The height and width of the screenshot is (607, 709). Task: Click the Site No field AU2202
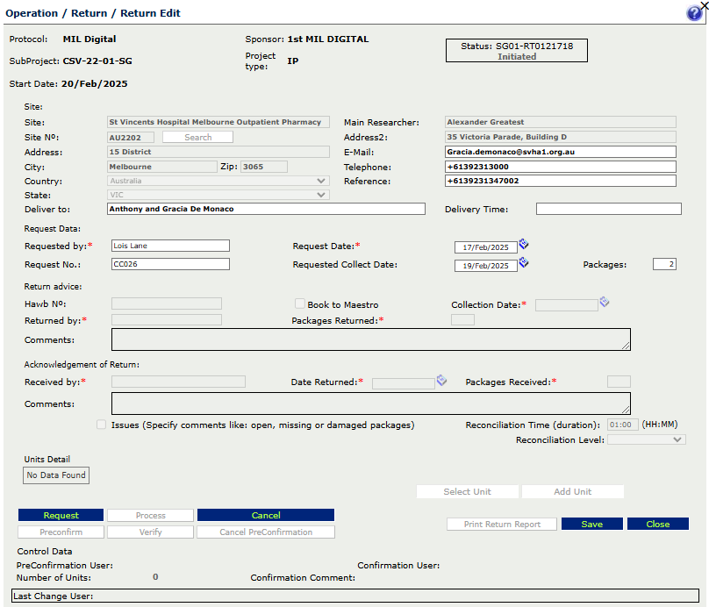(131, 138)
